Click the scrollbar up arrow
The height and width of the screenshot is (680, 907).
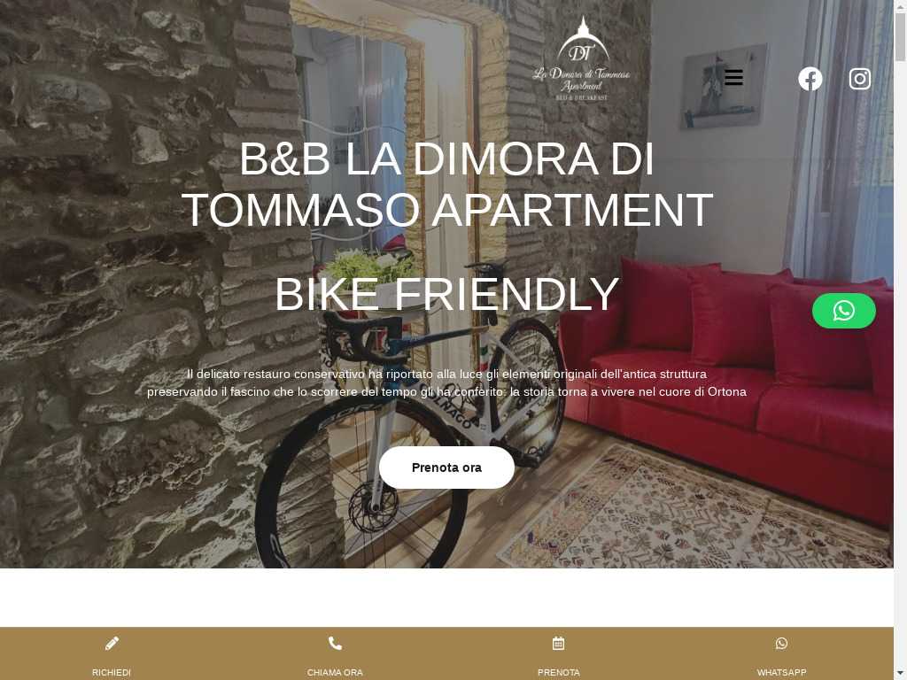(900, 5)
